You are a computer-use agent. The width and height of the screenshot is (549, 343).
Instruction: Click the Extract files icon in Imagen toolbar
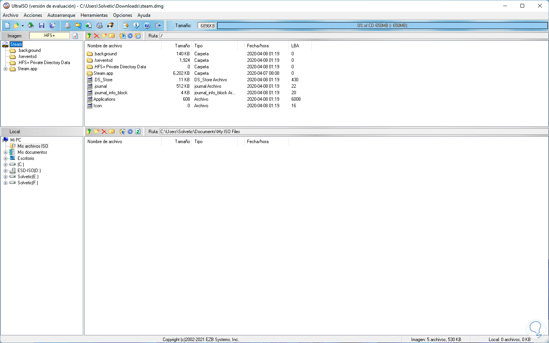[x=123, y=36]
